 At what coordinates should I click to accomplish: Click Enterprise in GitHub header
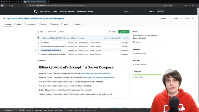tap(62, 12)
